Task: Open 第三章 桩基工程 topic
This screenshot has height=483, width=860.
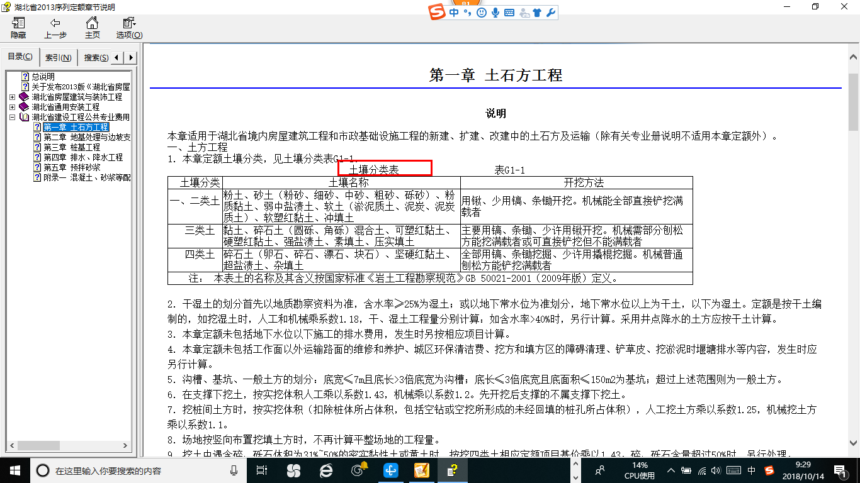Action: click(72, 147)
